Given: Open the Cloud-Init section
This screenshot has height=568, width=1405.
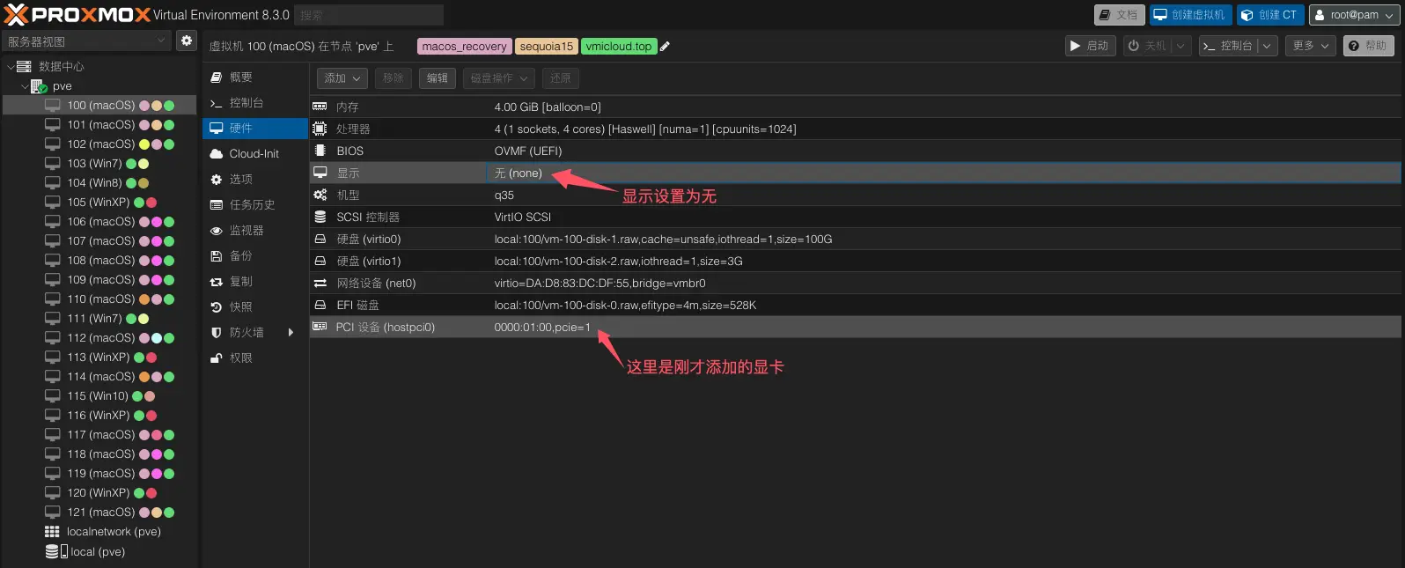Looking at the screenshot, I should [255, 153].
